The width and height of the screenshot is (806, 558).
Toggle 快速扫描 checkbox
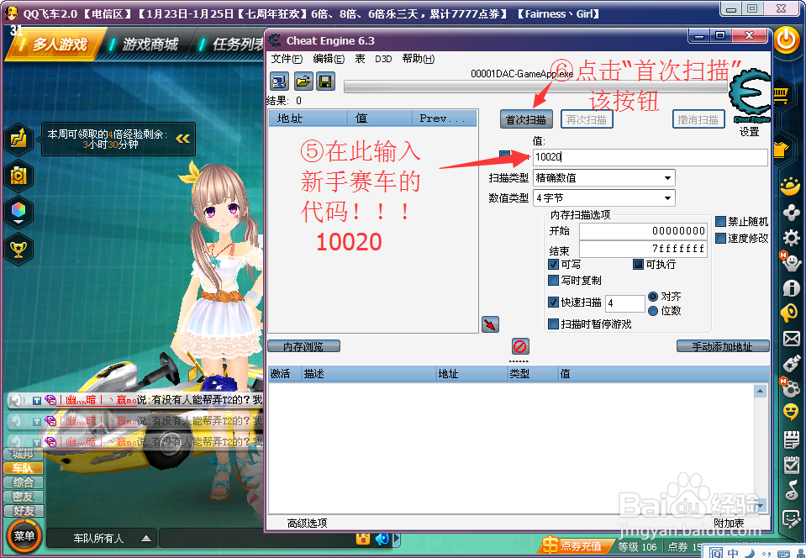554,303
